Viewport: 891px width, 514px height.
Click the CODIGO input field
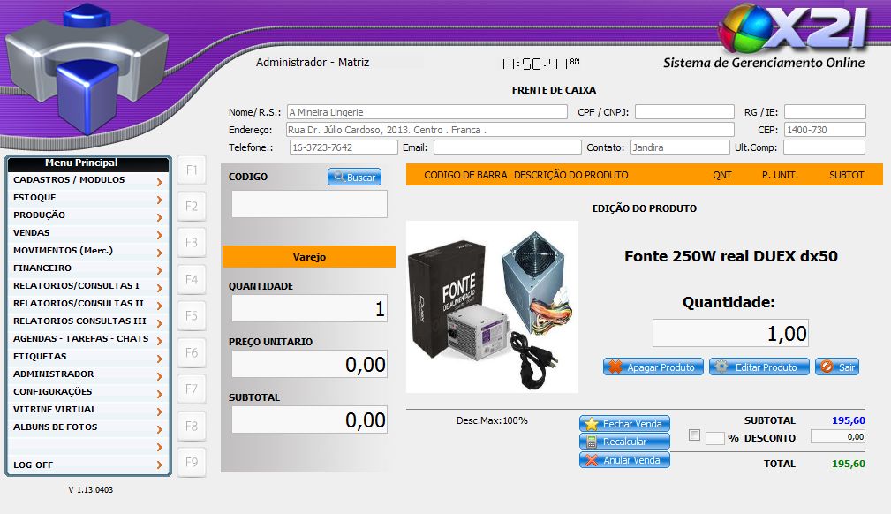tap(309, 204)
